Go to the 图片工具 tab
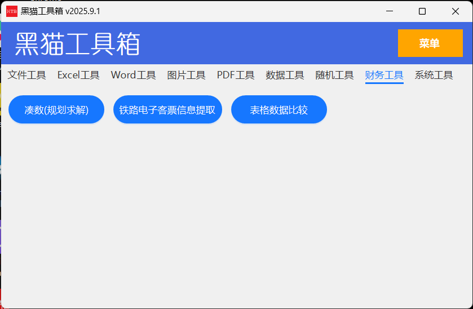 tap(186, 75)
